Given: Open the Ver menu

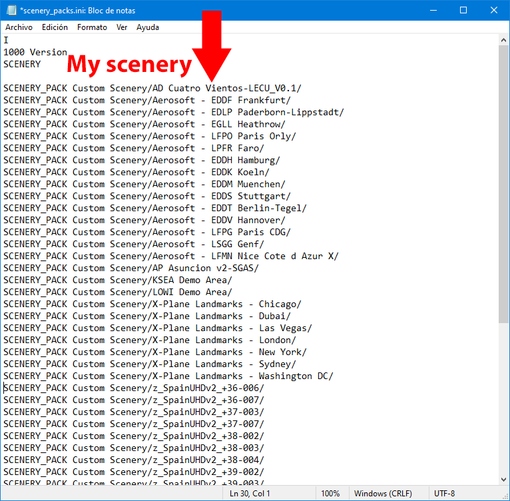Looking at the screenshot, I should [122, 27].
